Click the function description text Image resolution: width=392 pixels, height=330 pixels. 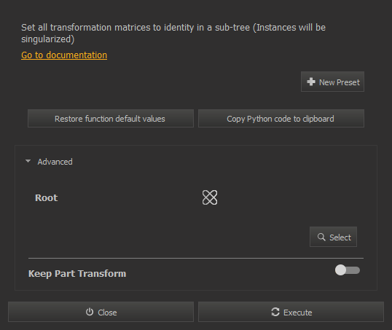(x=173, y=34)
